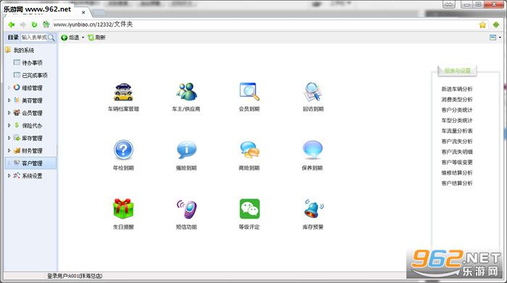Viewport: 507px width, 283px height.
Task: Click the 后退 toolbar button
Action: pyautogui.click(x=70, y=38)
